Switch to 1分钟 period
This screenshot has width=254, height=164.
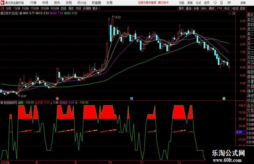click(17, 8)
